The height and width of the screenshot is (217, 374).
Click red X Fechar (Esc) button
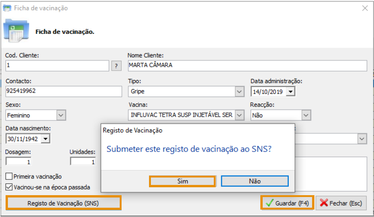point(340,203)
